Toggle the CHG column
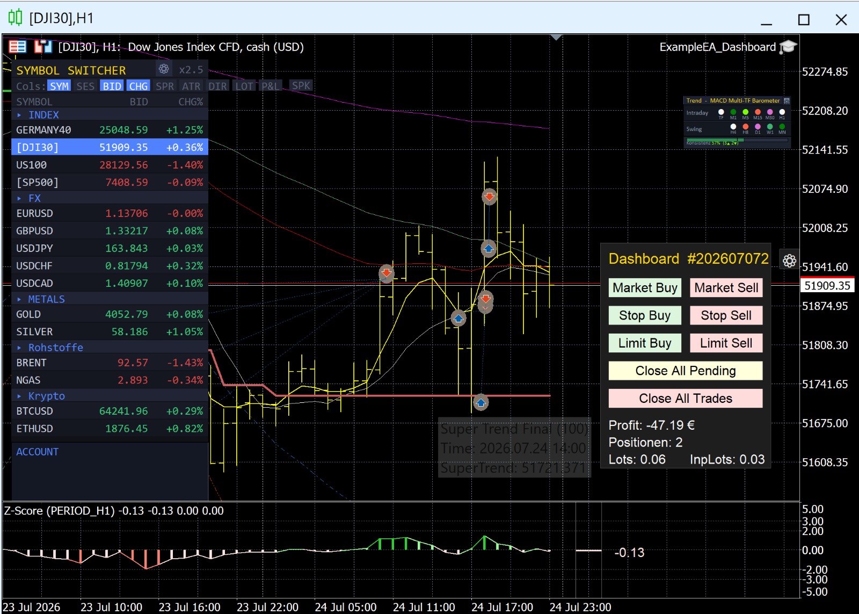This screenshot has width=859, height=614. (x=138, y=86)
